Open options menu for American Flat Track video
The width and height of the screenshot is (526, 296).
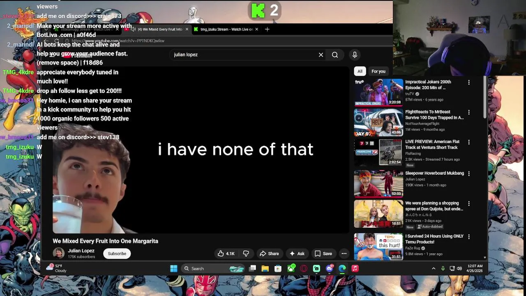pyautogui.click(x=469, y=142)
